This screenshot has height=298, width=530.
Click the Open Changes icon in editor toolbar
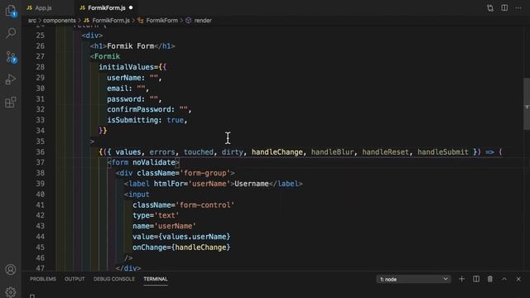(490, 7)
